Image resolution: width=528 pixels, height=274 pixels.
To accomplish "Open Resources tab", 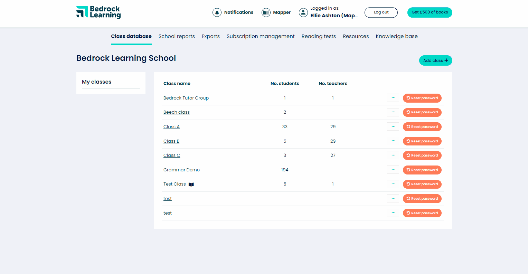I will [x=356, y=36].
